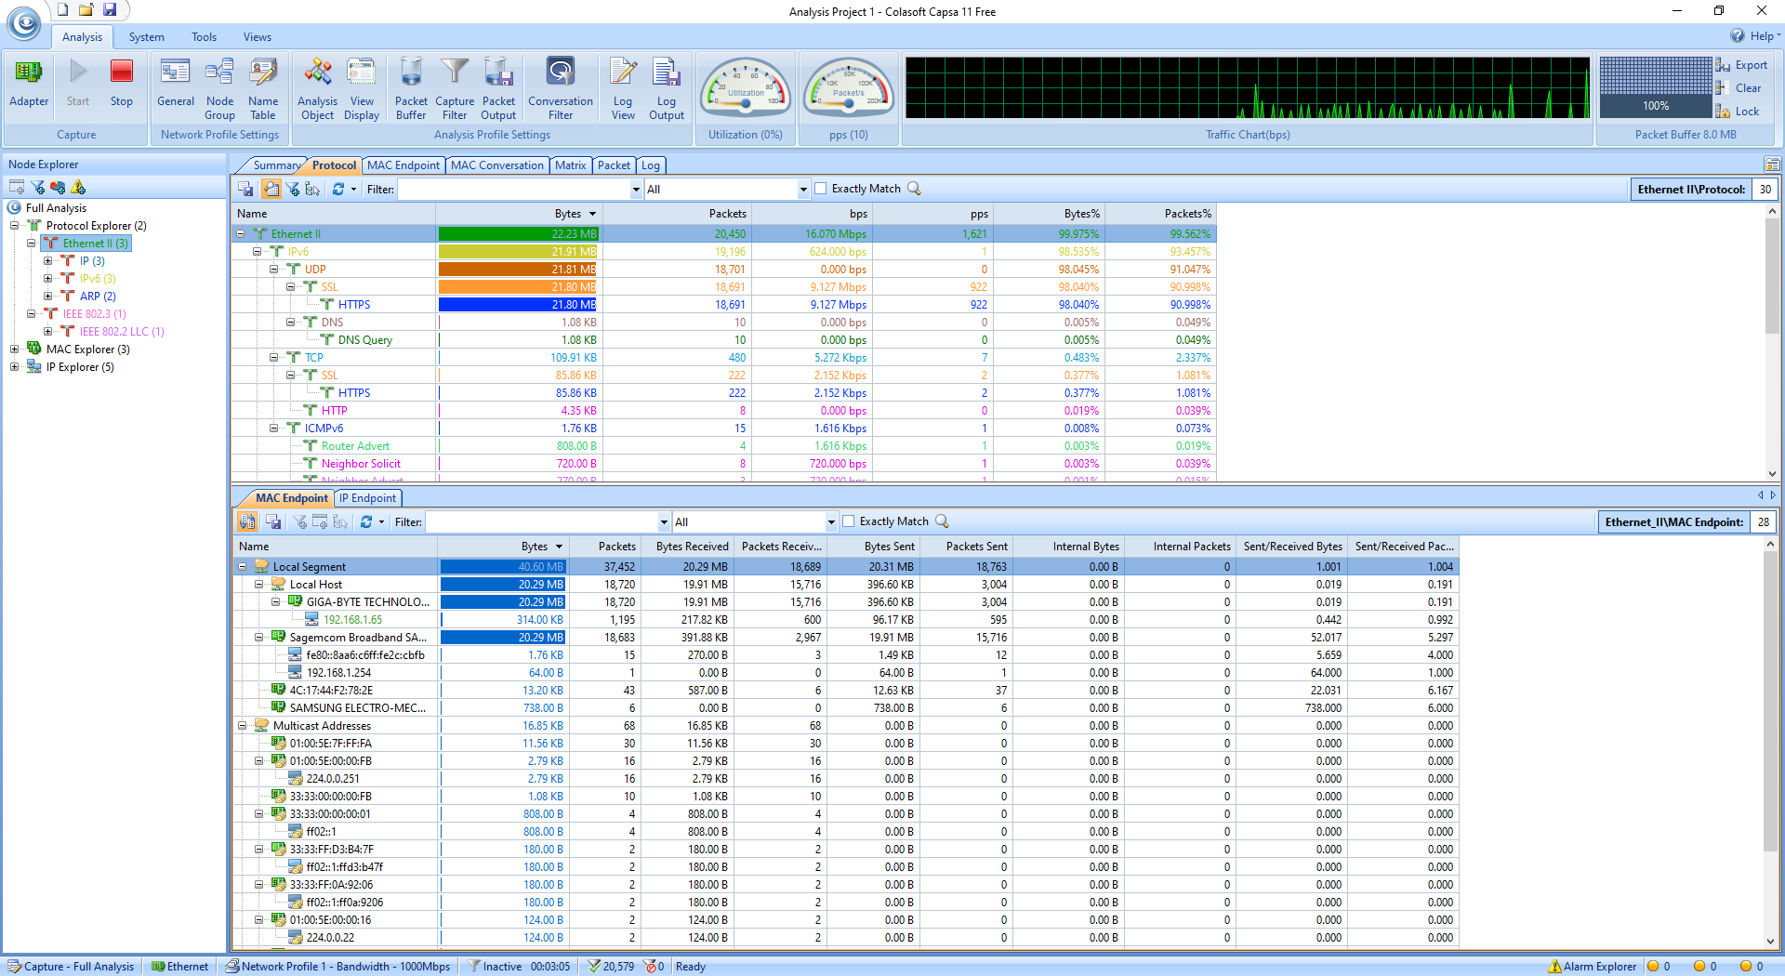The height and width of the screenshot is (976, 1785).
Task: Open the Capture Filter tool
Action: point(455,88)
